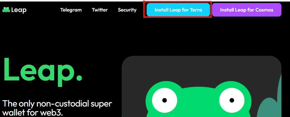Screen dimensions: 290x117
Task: Click the frog illustration's left white eye
Action: (x=164, y=100)
